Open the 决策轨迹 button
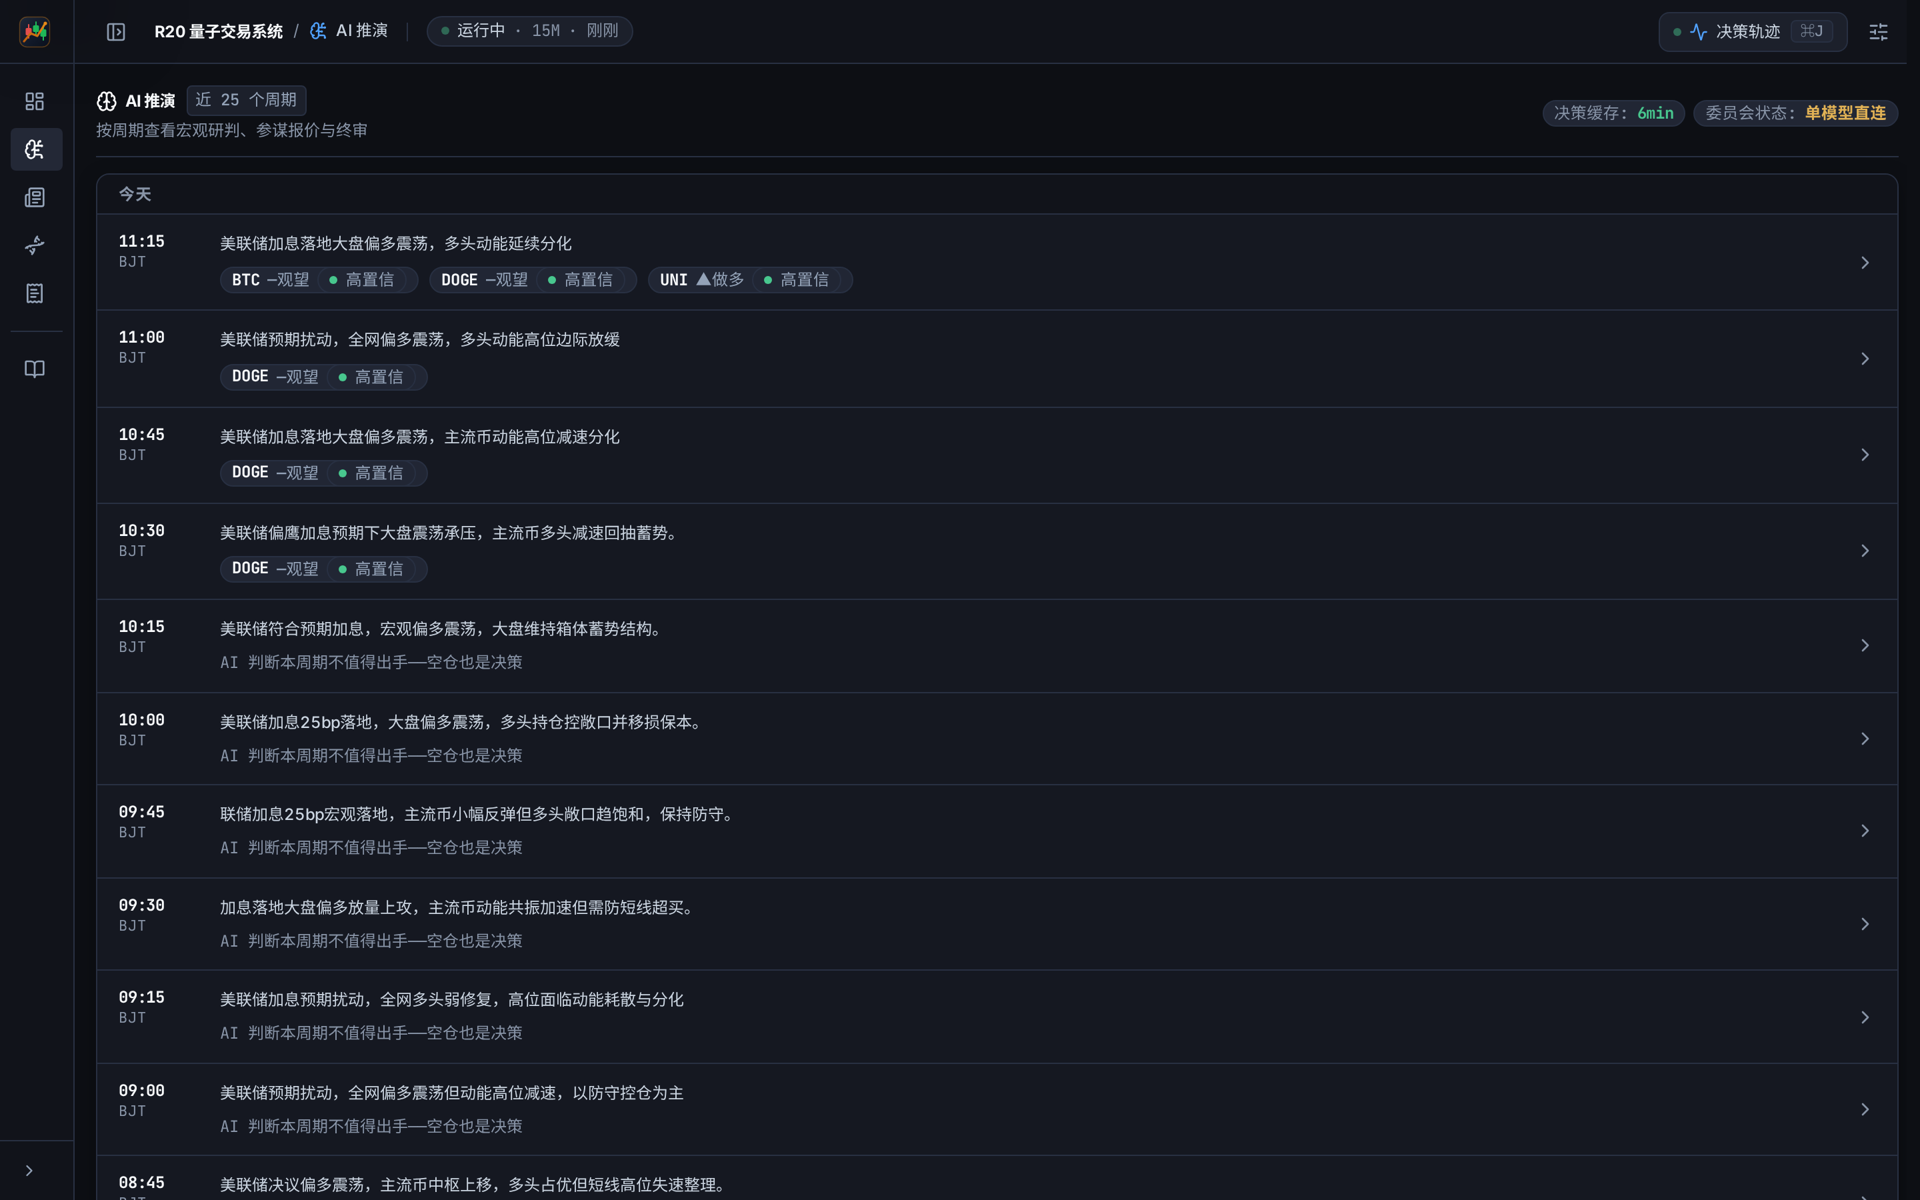The height and width of the screenshot is (1200, 1920). 1753,32
